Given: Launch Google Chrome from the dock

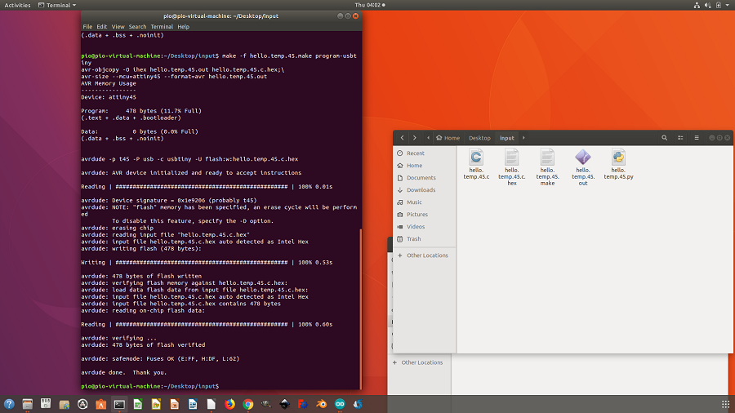Looking at the screenshot, I should coord(248,404).
